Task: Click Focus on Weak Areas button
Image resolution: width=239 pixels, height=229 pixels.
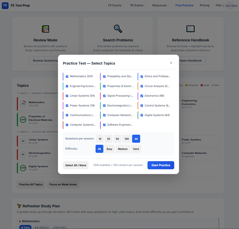Action: [x=63, y=184]
